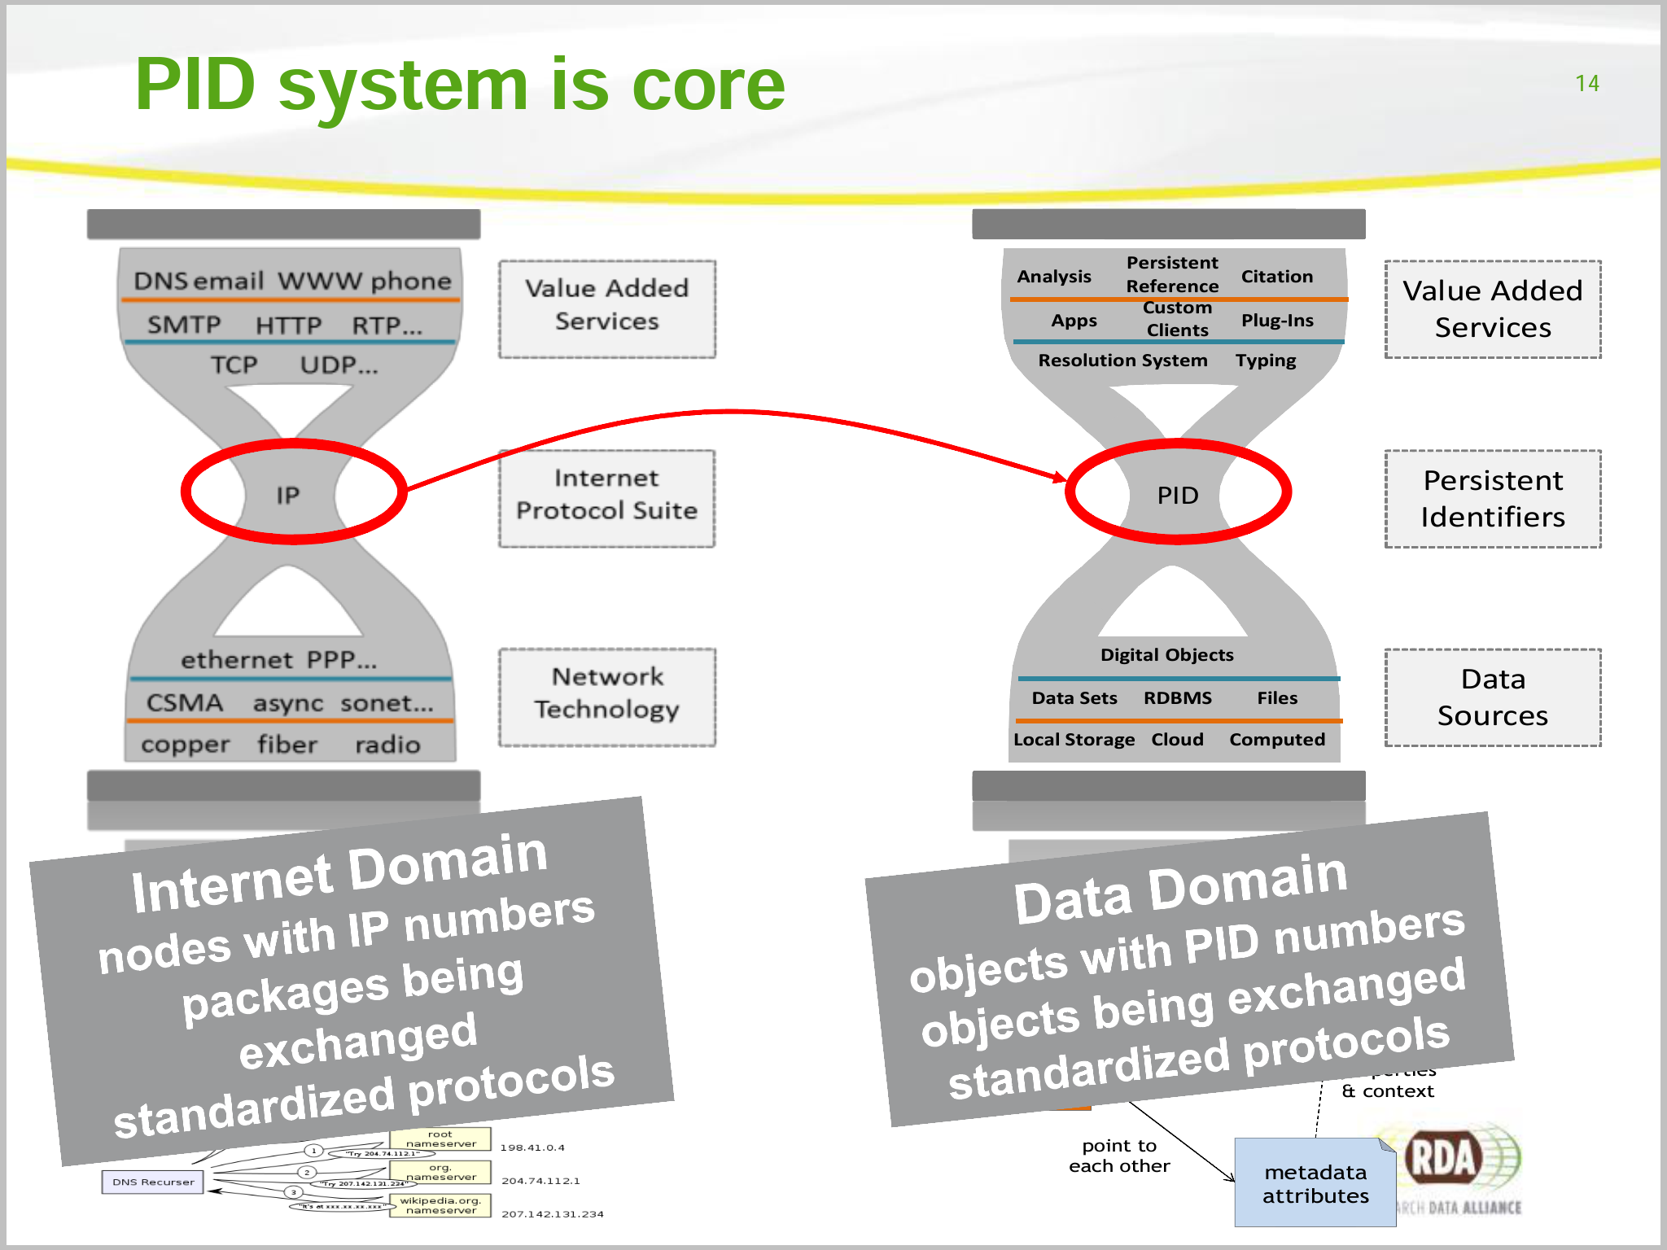1667x1250 pixels.
Task: Click the 'Persistent Reference' label
Action: (1172, 274)
